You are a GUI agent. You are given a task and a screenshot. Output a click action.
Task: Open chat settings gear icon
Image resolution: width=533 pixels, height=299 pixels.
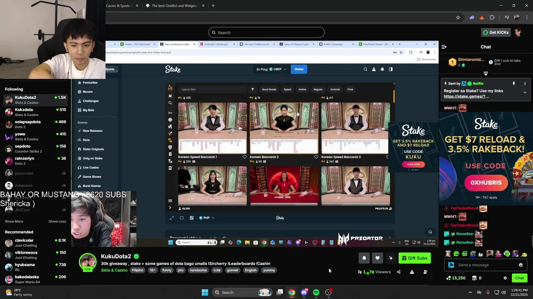coord(505,278)
